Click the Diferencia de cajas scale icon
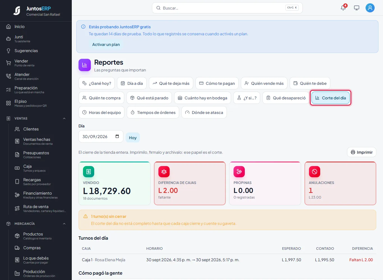 (x=164, y=172)
